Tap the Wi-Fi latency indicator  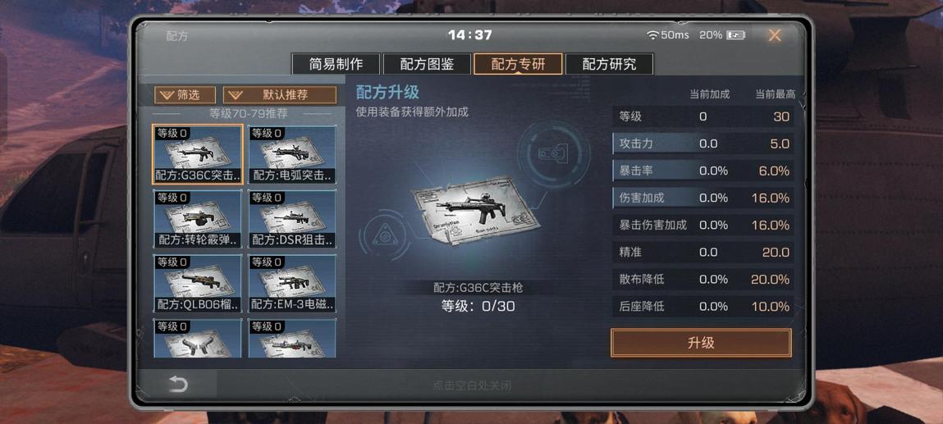click(x=667, y=35)
